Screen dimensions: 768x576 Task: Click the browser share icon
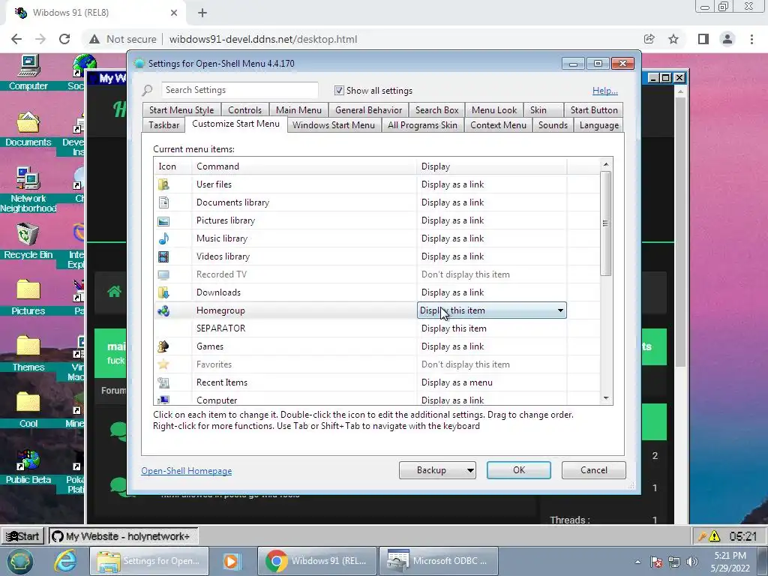click(649, 39)
